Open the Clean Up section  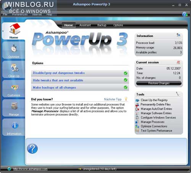pos(14,69)
